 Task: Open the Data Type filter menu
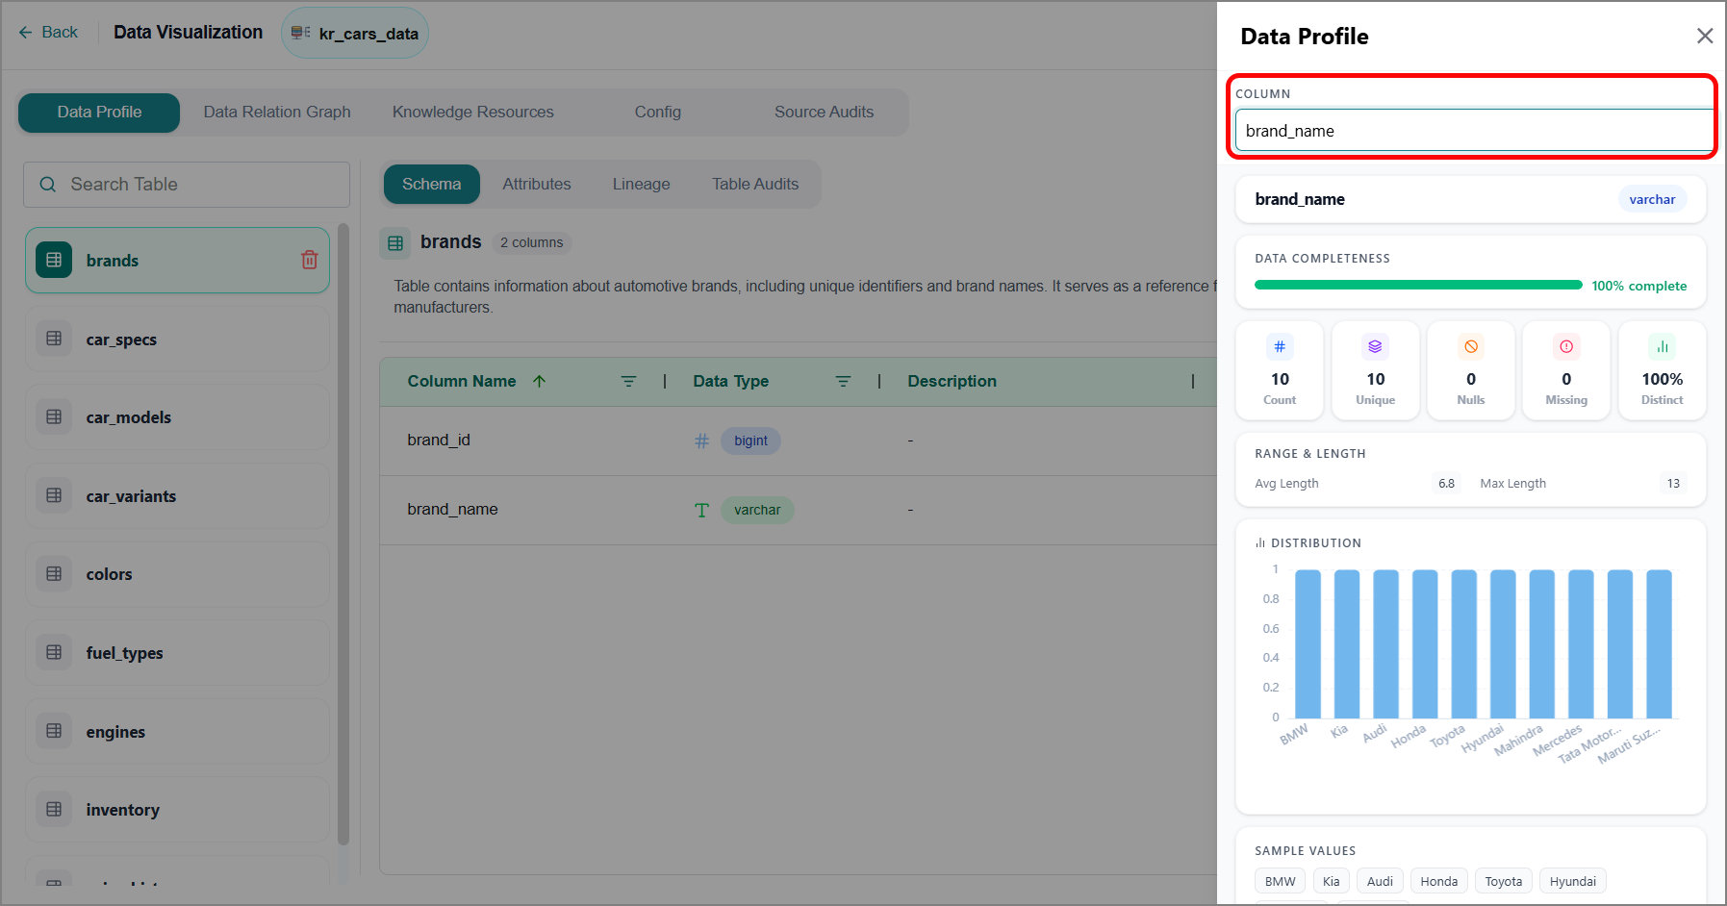click(x=843, y=382)
